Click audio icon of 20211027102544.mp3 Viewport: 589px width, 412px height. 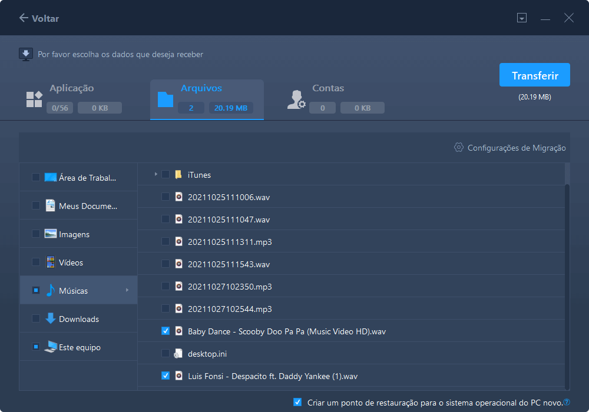click(179, 308)
